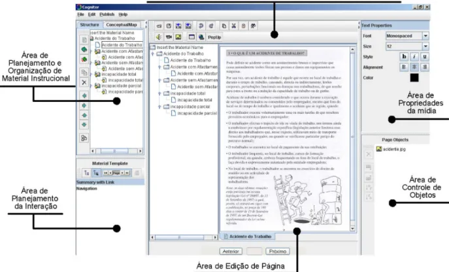This screenshot has height=272, width=449.
Task: Collapse Acidente sem Afastamento node in center tree
Action: point(159,80)
